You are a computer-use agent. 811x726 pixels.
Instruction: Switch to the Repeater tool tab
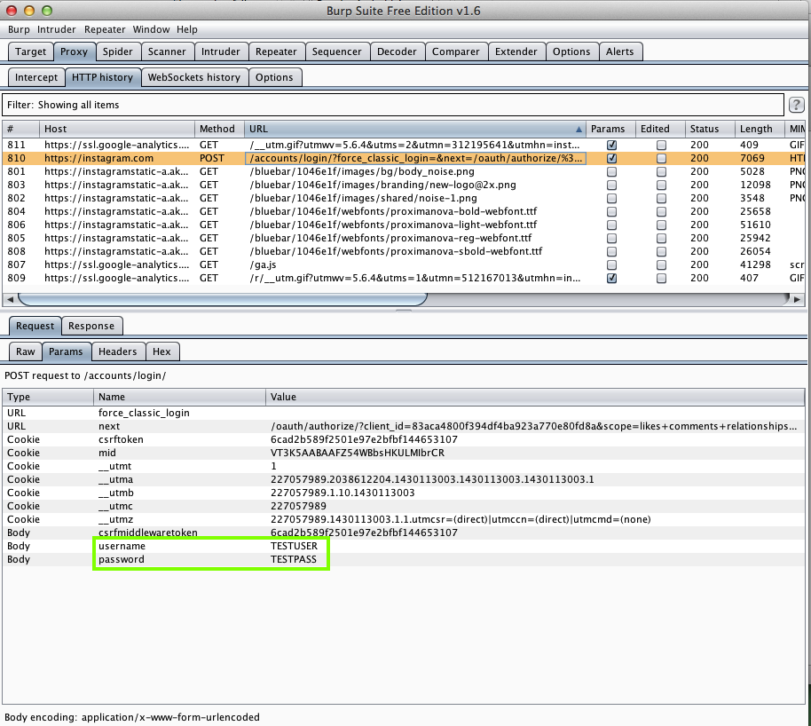click(276, 51)
